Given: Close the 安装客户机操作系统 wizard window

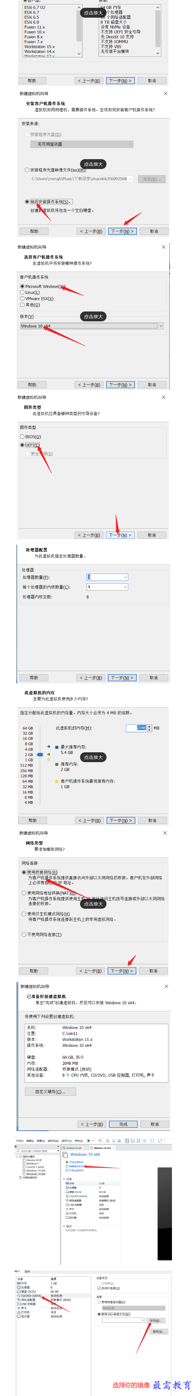Looking at the screenshot, I should pos(166,93).
